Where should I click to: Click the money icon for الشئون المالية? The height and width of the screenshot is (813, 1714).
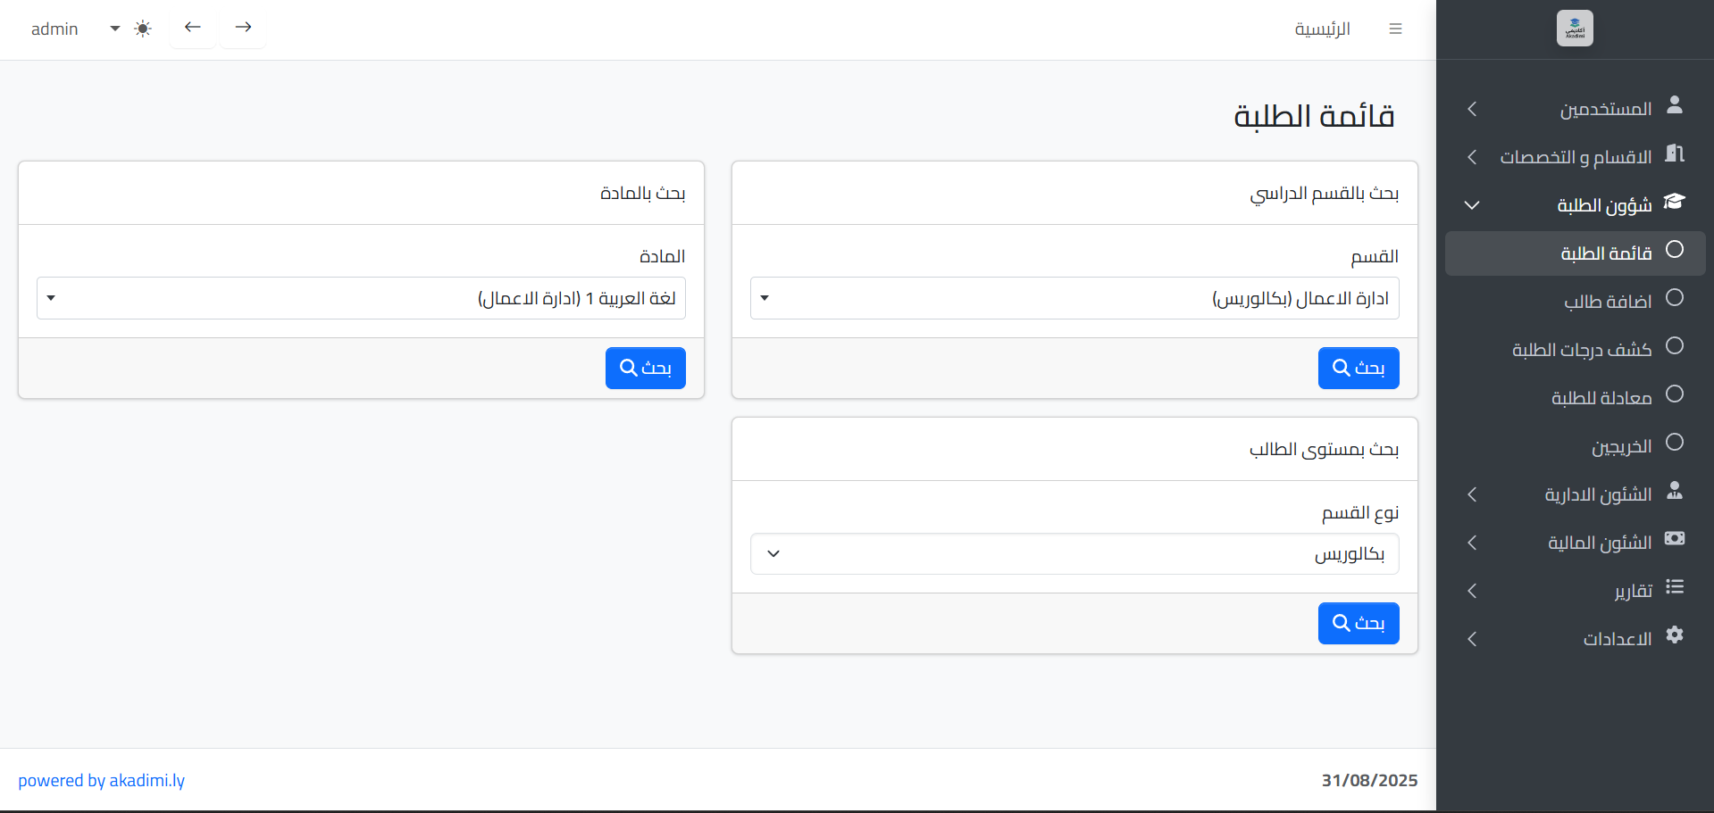click(1675, 539)
